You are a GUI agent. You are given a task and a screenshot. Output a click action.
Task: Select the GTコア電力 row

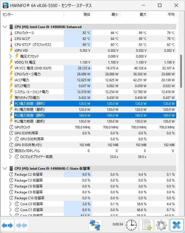[x=95, y=86]
